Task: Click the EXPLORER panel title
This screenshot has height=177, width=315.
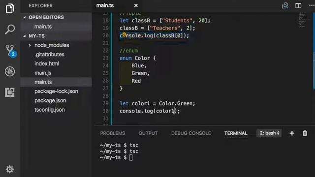Action: [40, 5]
